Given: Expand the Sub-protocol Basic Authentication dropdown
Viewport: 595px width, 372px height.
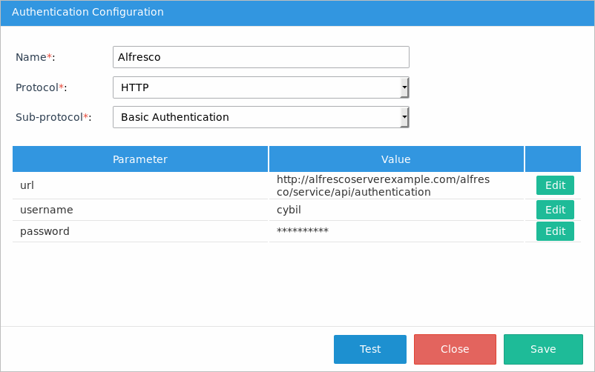Looking at the screenshot, I should pos(260,117).
